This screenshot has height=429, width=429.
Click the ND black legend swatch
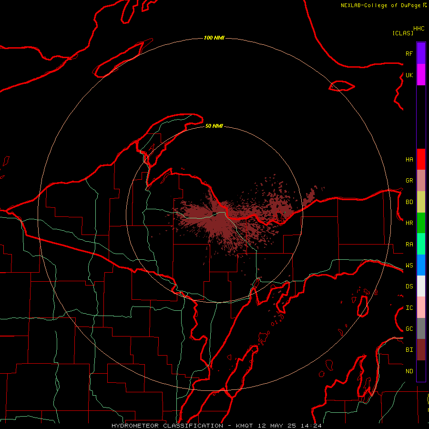click(421, 371)
